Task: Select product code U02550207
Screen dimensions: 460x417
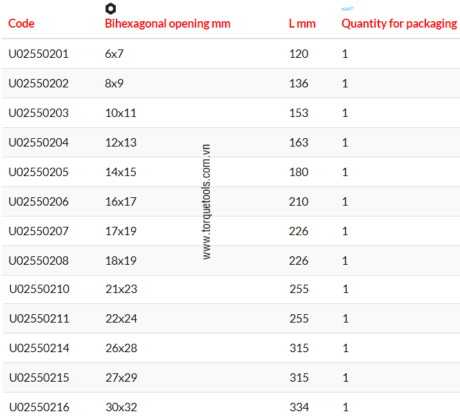Action: click(39, 231)
